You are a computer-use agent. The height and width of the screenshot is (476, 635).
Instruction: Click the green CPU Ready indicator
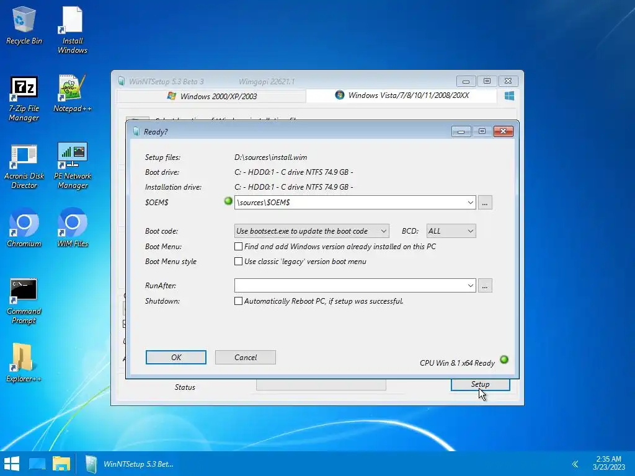pyautogui.click(x=504, y=359)
